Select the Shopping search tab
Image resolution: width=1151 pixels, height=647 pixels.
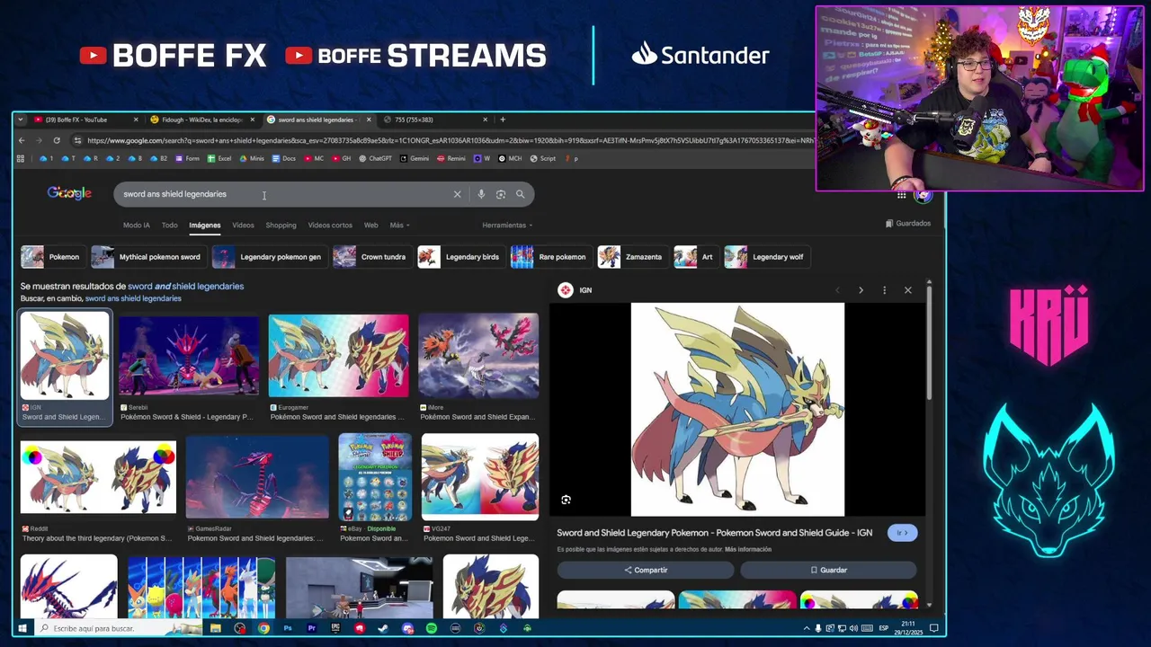[x=281, y=226]
